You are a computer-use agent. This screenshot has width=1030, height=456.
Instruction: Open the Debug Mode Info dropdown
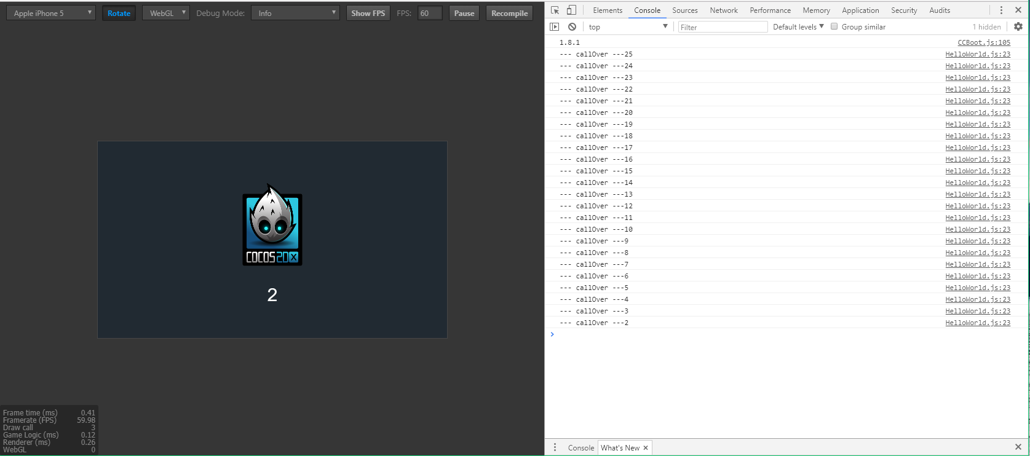pyautogui.click(x=295, y=13)
